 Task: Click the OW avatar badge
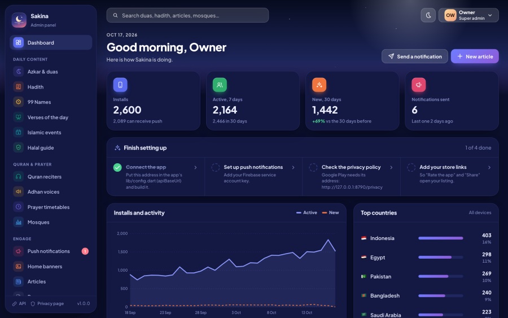[450, 15]
